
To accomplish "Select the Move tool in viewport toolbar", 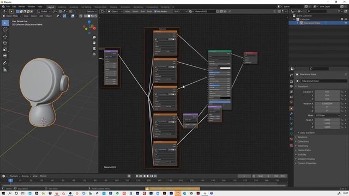I will (5, 36).
